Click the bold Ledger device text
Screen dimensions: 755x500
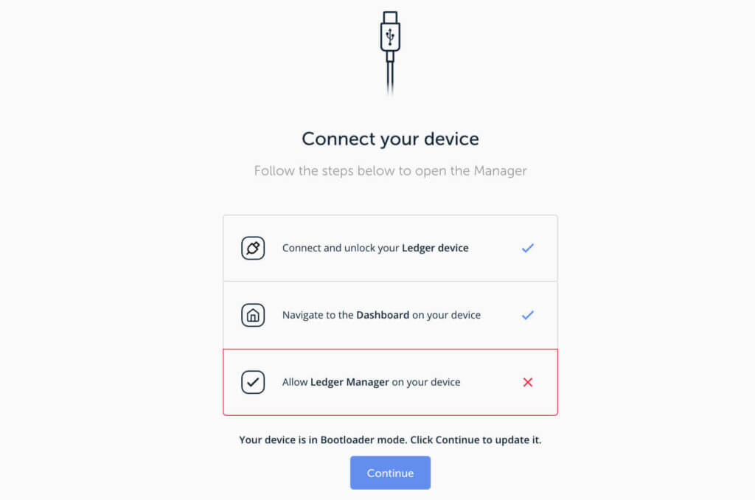click(435, 248)
